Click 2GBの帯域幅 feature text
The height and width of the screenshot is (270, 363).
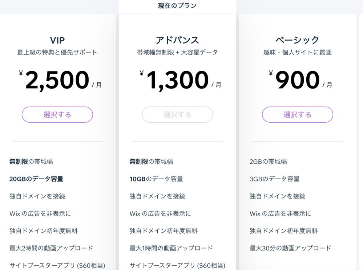[x=268, y=161]
